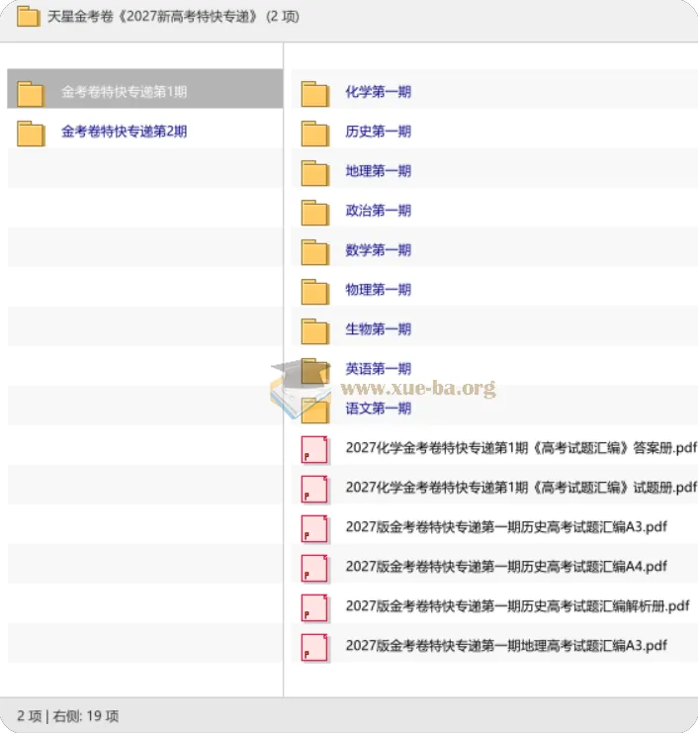698x733 pixels.
Task: Click PDF icon of 化学 答案册.pdf
Action: pyautogui.click(x=314, y=450)
